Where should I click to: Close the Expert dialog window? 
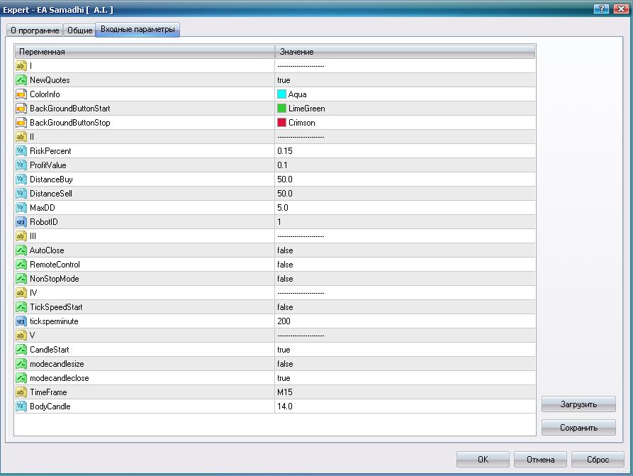point(621,9)
